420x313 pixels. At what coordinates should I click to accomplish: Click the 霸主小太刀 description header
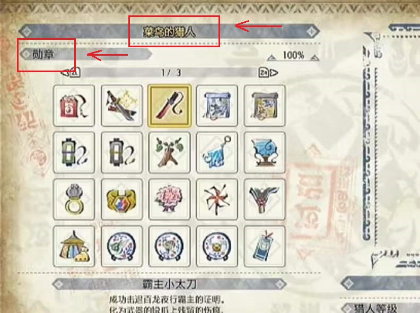(169, 284)
